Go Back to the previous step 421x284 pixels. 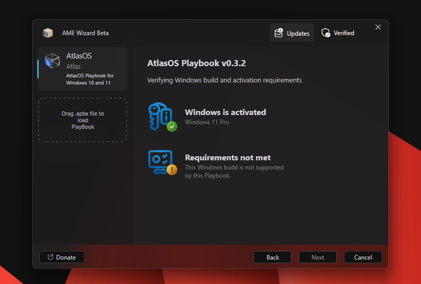click(x=272, y=257)
